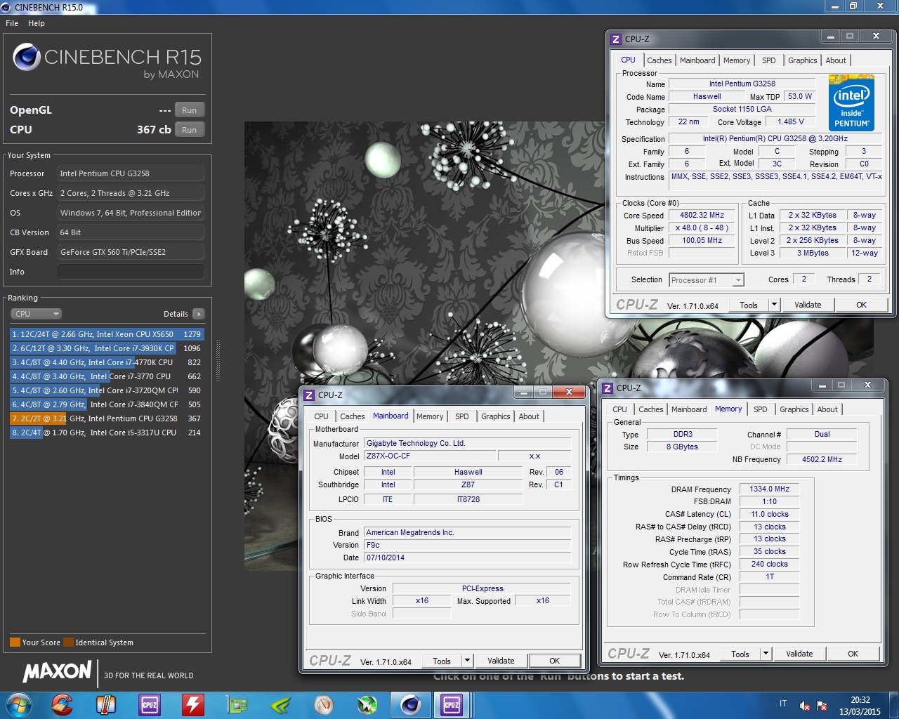Viewport: 899px width, 719px height.
Task: Select ranking row Core i7-3840QM
Action: point(107,404)
